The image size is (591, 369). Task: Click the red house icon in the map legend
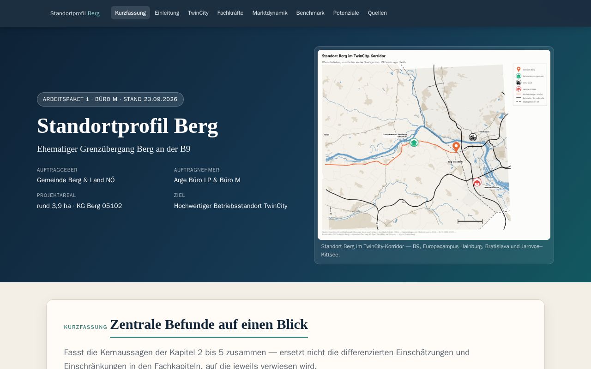[519, 89]
